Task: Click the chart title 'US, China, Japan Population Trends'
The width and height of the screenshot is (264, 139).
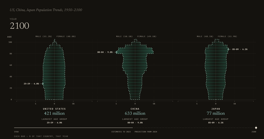Action: click(x=36, y=10)
